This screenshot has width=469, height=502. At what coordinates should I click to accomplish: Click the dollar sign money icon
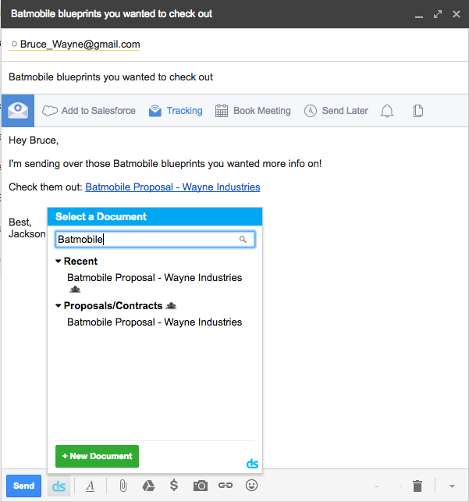[174, 486]
